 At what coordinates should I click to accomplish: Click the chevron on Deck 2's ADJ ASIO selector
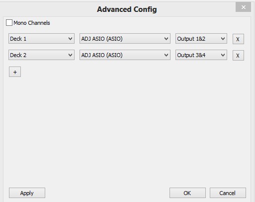pos(166,55)
